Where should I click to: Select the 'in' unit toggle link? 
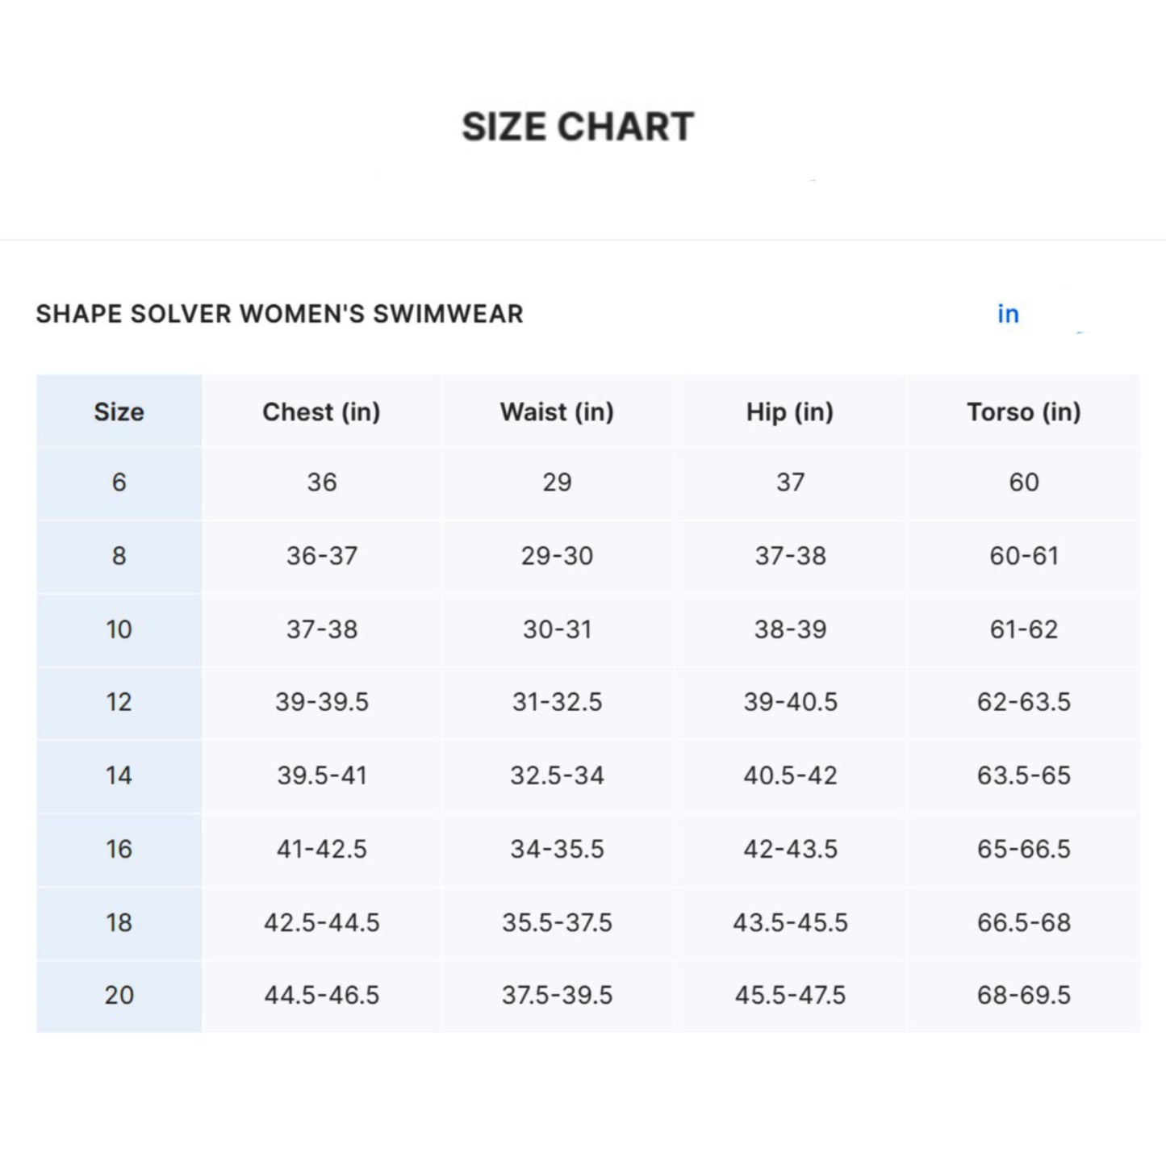1008,314
